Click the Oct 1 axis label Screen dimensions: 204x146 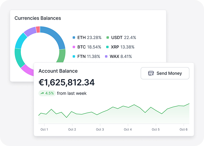(44, 130)
